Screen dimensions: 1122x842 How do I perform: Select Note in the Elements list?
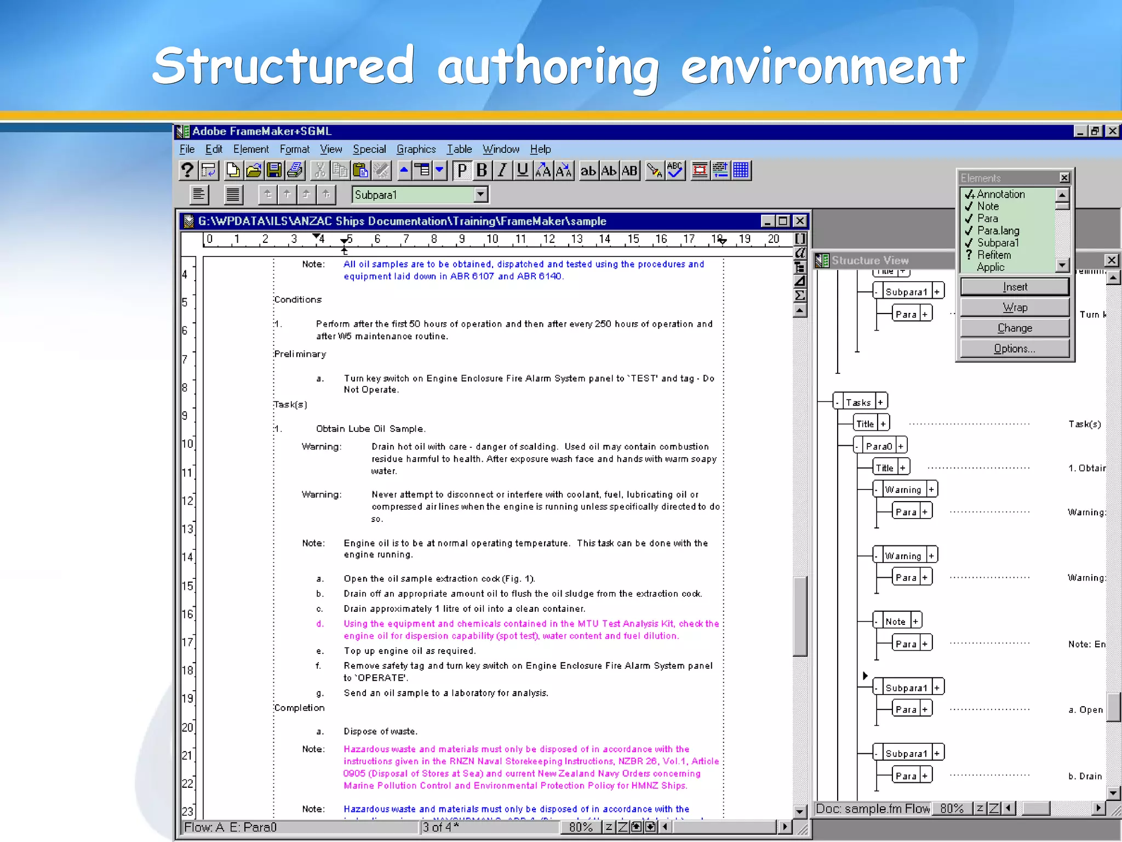pos(988,206)
